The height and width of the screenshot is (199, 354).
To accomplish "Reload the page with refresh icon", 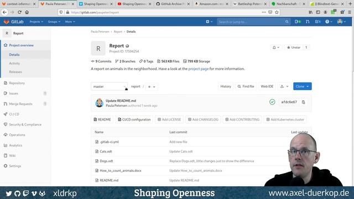I will 20,12.
